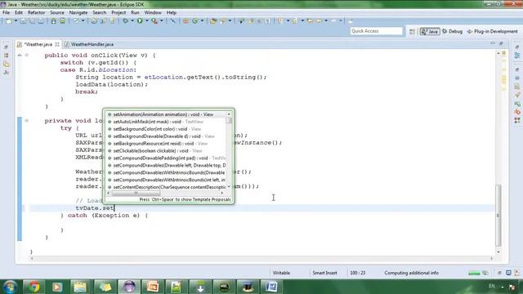The height and width of the screenshot is (294, 523).
Task: Click the Debug bug toolbar icon
Action: click(x=125, y=21)
